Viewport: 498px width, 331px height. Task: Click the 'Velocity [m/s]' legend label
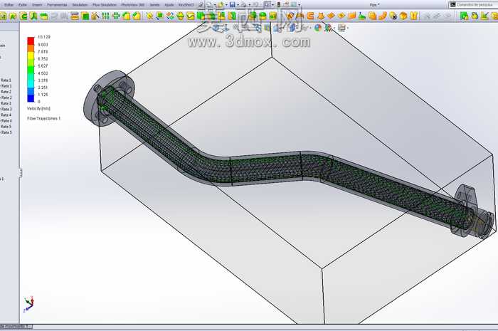[38, 109]
